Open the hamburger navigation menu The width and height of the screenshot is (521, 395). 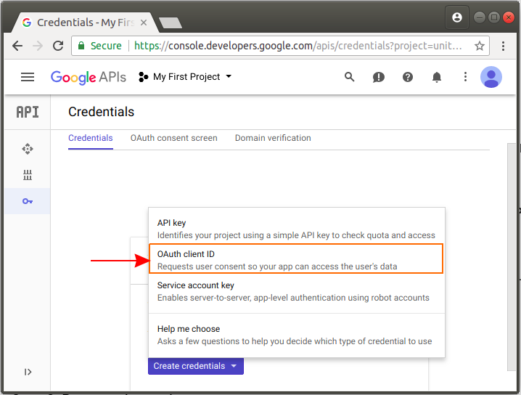[x=28, y=77]
